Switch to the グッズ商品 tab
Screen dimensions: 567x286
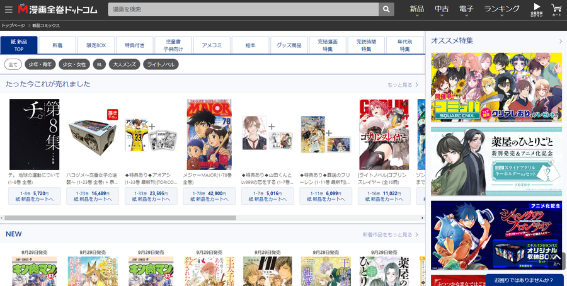point(289,45)
